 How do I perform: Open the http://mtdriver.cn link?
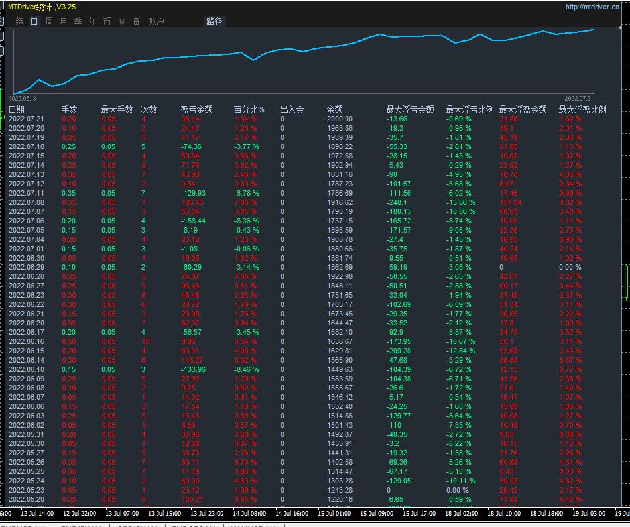(594, 7)
